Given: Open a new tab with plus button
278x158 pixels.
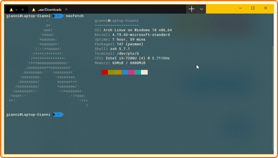Looking at the screenshot, I should tap(192, 9).
